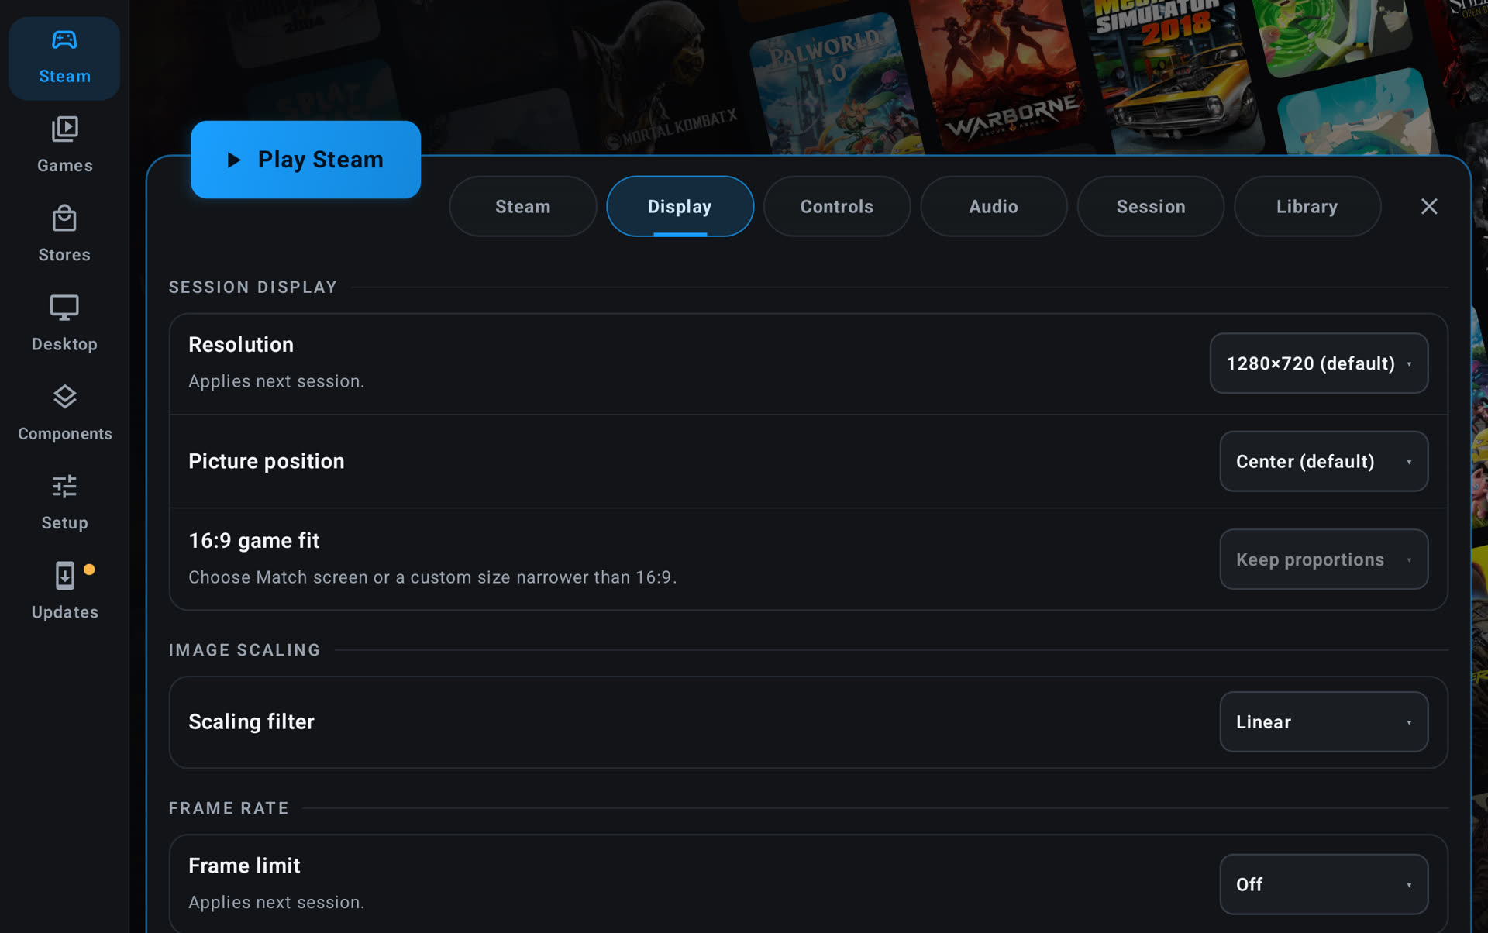Click the Resolution setting label
1488x933 pixels.
click(x=241, y=345)
